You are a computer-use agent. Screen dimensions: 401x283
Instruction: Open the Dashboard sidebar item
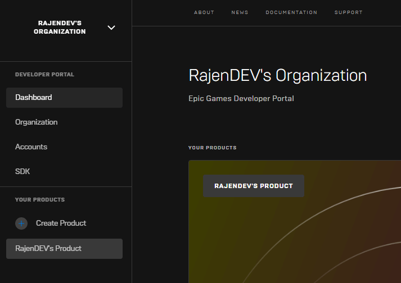coord(64,98)
